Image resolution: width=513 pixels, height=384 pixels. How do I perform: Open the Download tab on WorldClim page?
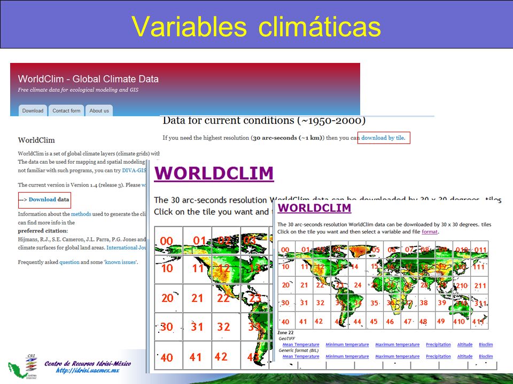[x=33, y=111]
